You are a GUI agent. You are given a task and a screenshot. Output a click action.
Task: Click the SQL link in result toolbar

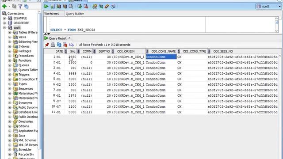72,45
